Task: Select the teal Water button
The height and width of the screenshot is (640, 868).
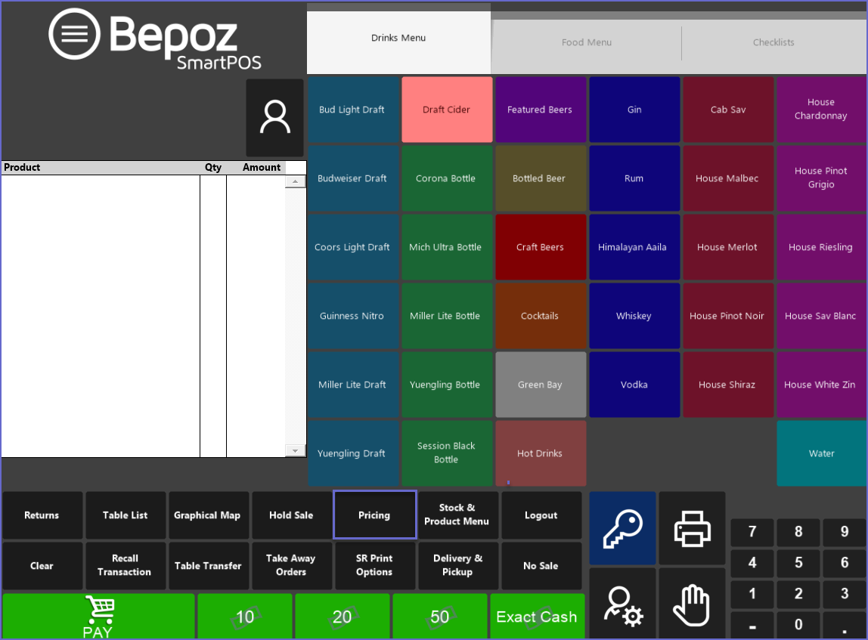Action: click(821, 453)
